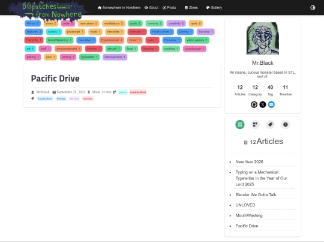This screenshot has width=324, height=243.
Task: Select the announcement 1 tag
Action: point(68,49)
